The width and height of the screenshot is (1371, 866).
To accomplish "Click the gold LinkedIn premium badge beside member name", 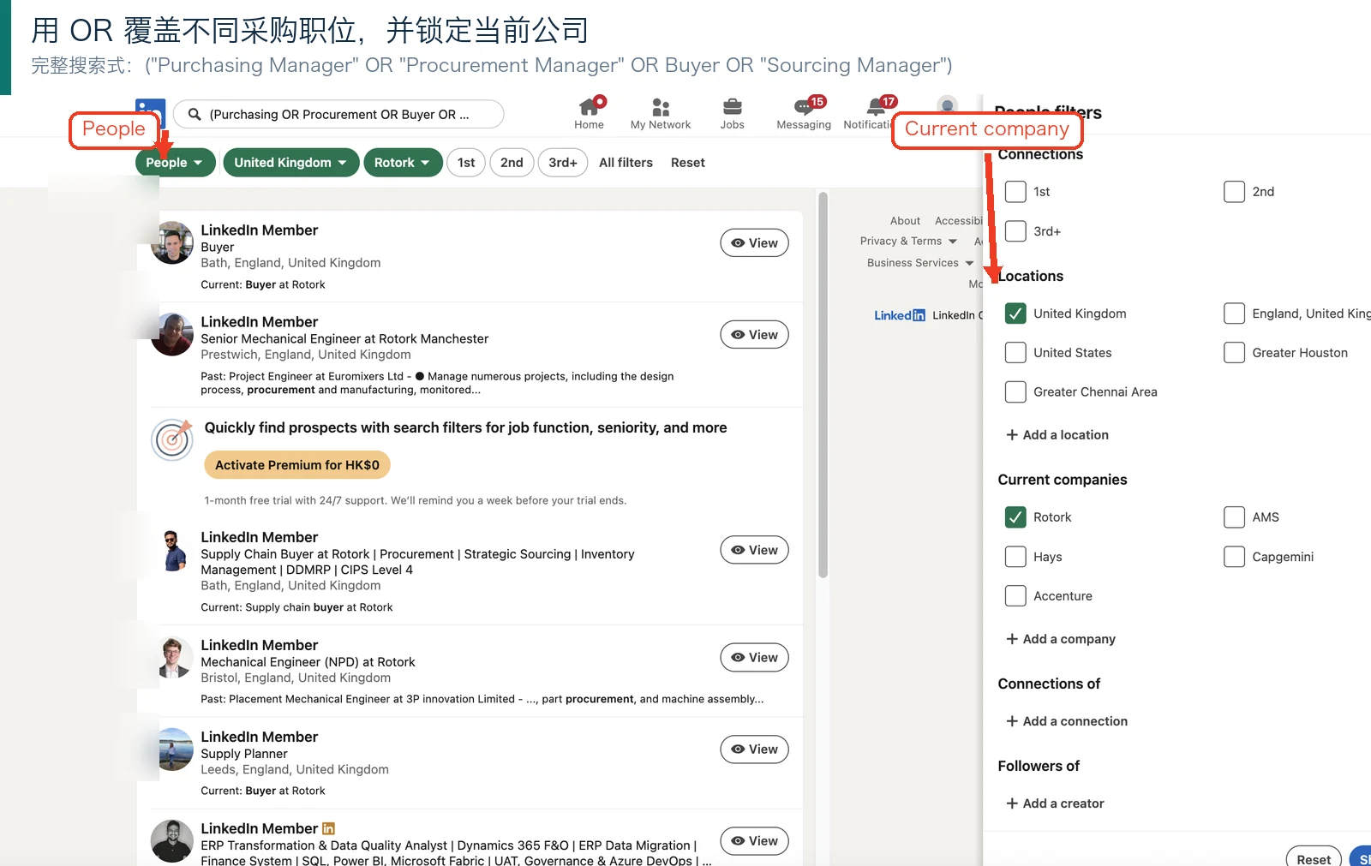I will tap(328, 828).
